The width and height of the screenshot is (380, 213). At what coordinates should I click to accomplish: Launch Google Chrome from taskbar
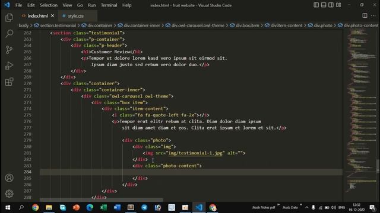36,208
